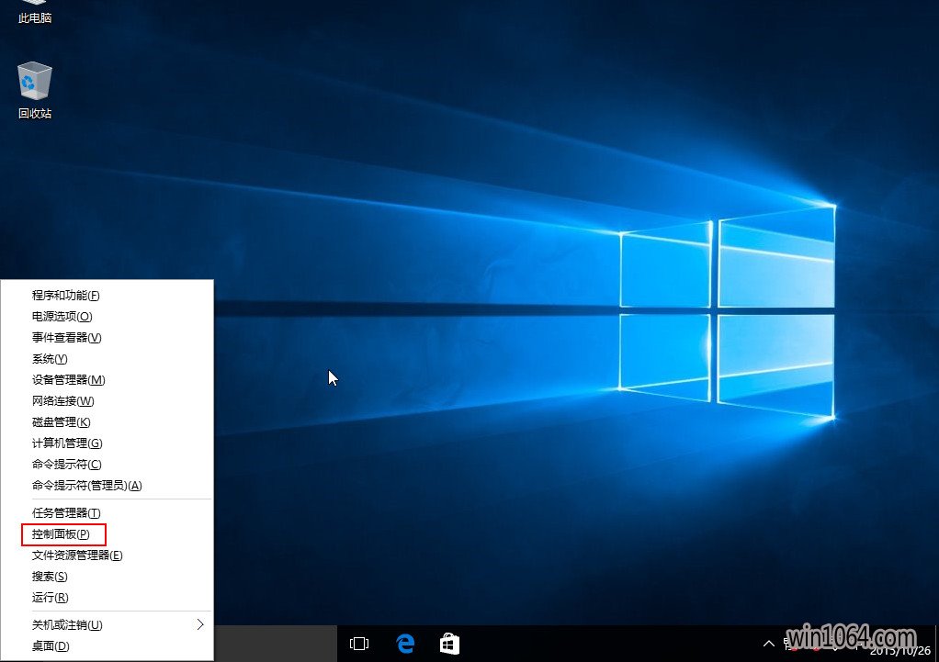This screenshot has width=939, height=662.
Task: Open 运行(R) from the menu
Action: pyautogui.click(x=107, y=598)
